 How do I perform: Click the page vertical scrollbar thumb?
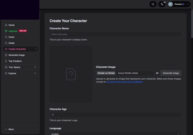[x=192, y=23]
